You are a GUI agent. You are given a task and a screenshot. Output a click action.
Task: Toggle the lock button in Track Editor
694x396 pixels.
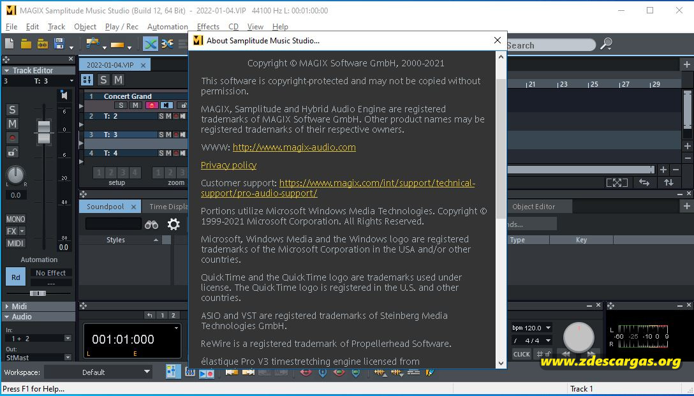(12, 152)
